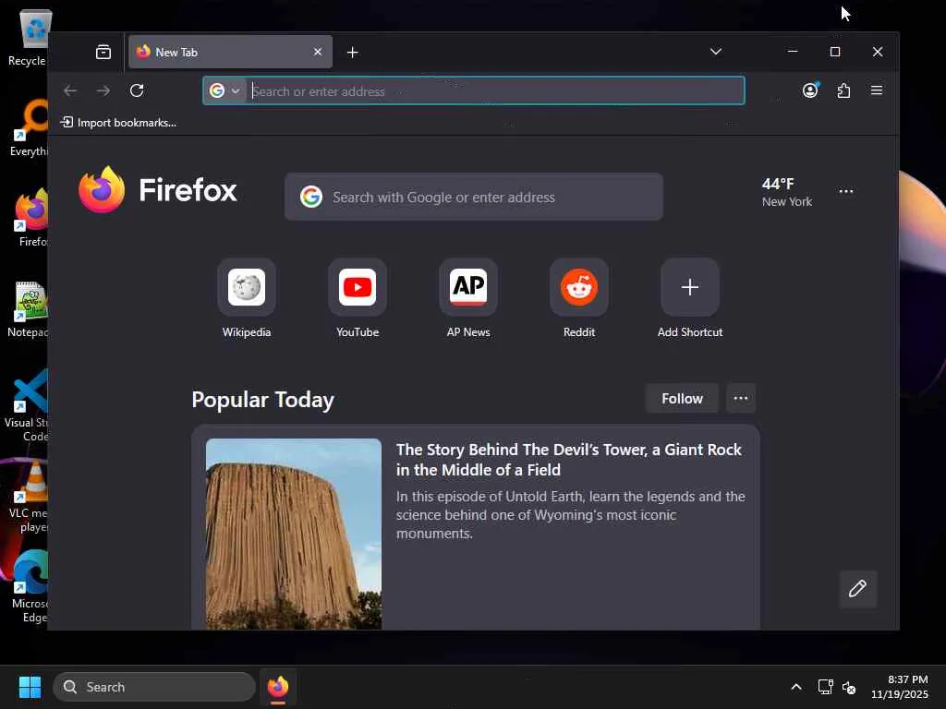Select the Firefox desktop shortcut

(32, 218)
